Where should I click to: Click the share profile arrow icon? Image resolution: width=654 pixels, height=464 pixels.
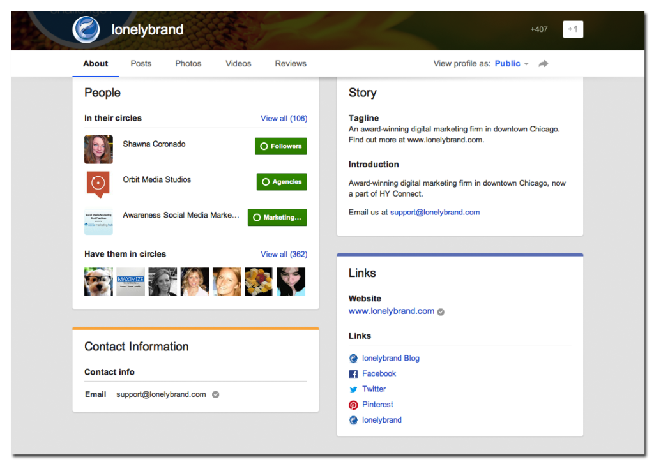(x=542, y=63)
